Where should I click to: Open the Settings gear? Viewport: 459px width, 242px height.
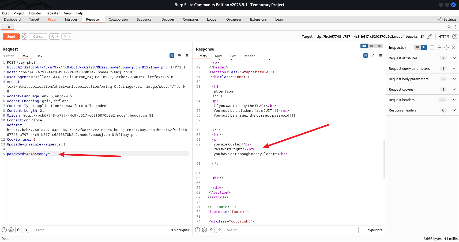point(447,19)
